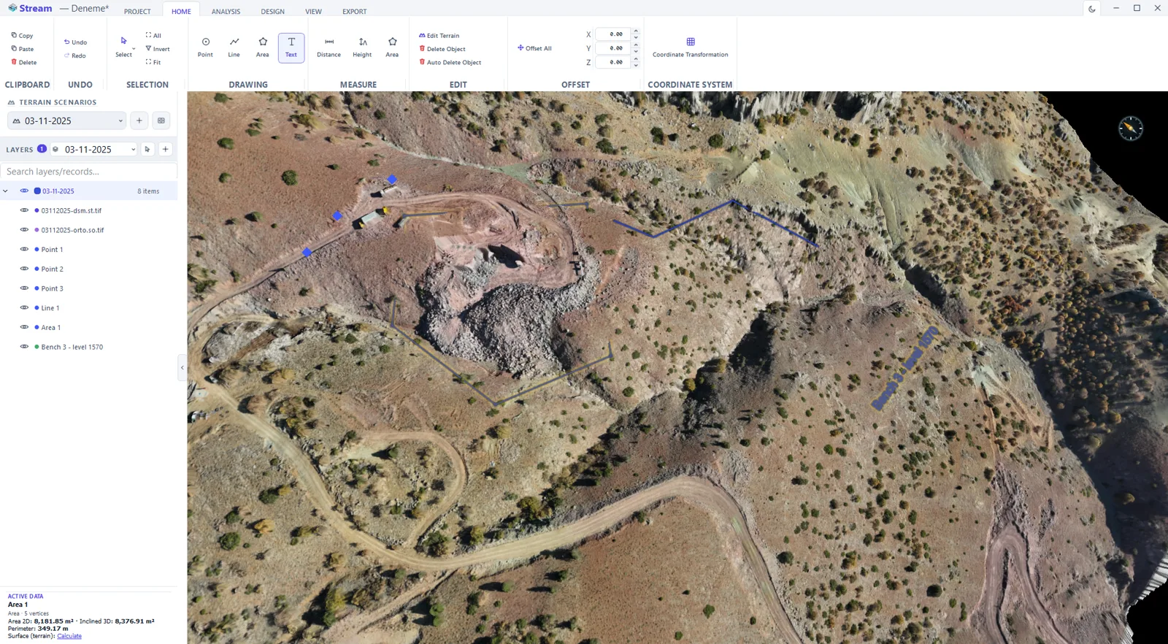Start a Height measurement

[x=362, y=47]
